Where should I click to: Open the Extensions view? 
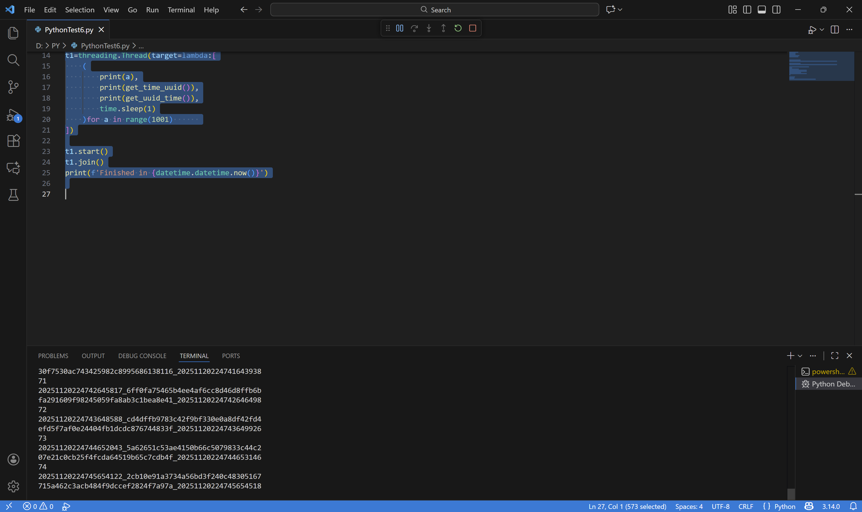point(13,140)
